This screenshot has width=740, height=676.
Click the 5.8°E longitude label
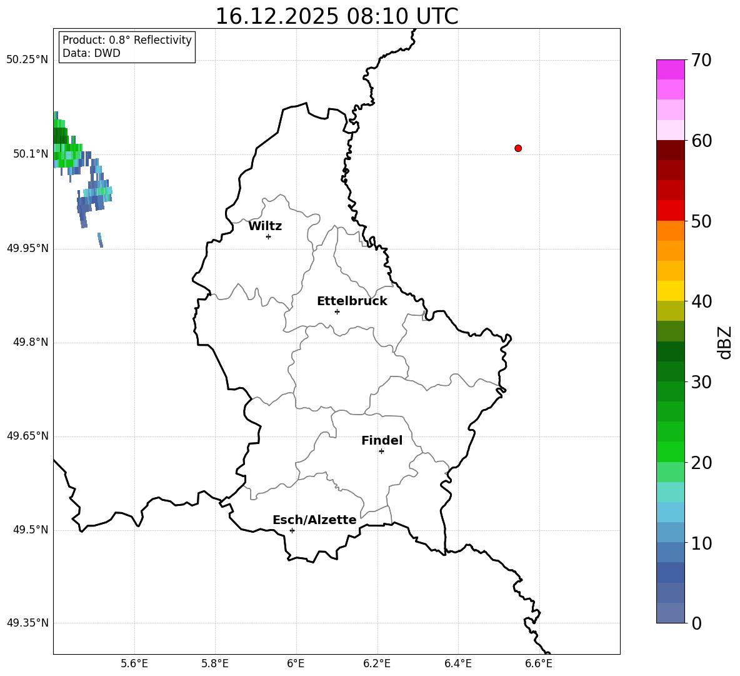click(215, 663)
